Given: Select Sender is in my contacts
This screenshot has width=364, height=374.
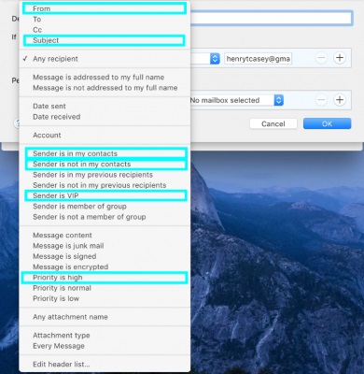Looking at the screenshot, I should 105,153.
